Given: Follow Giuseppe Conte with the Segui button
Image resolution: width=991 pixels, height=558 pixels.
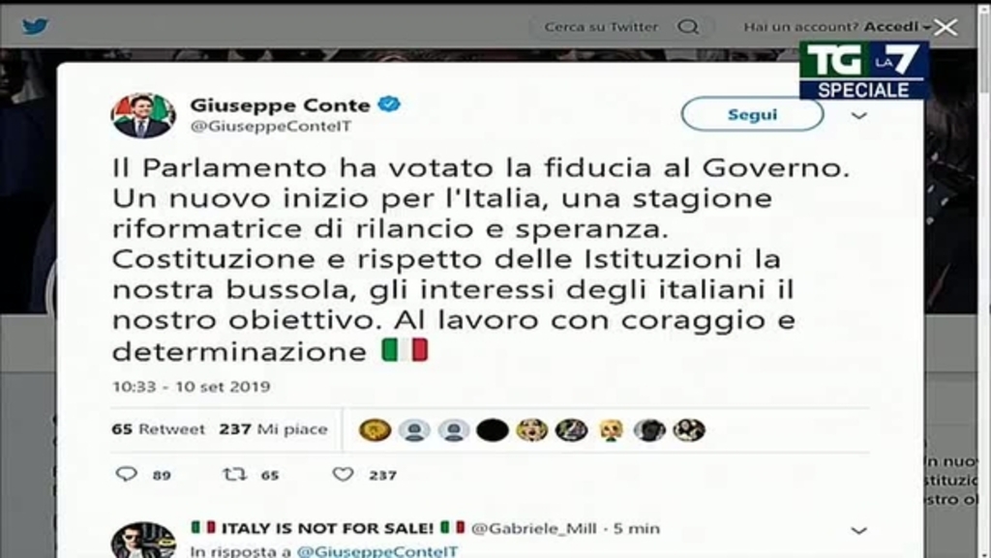Looking at the screenshot, I should (752, 114).
